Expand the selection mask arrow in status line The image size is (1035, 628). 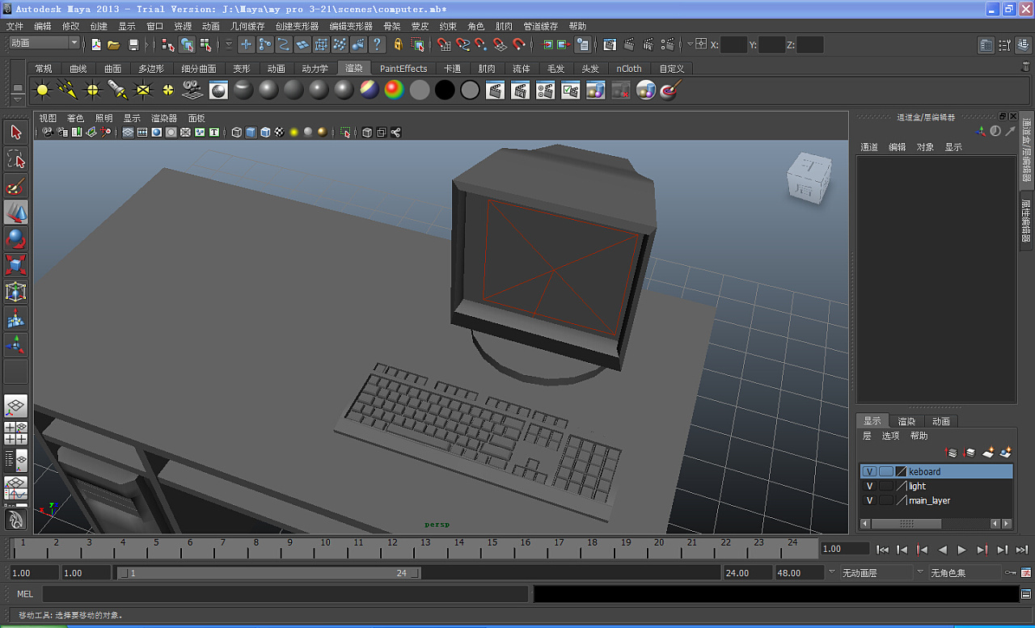tap(229, 44)
